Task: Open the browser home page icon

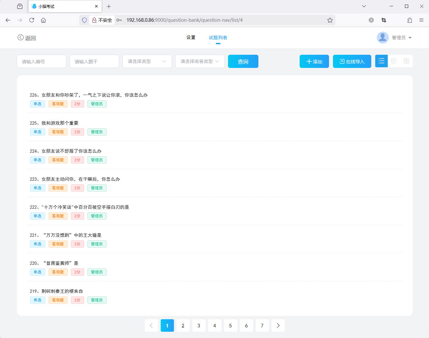Action: [43, 20]
